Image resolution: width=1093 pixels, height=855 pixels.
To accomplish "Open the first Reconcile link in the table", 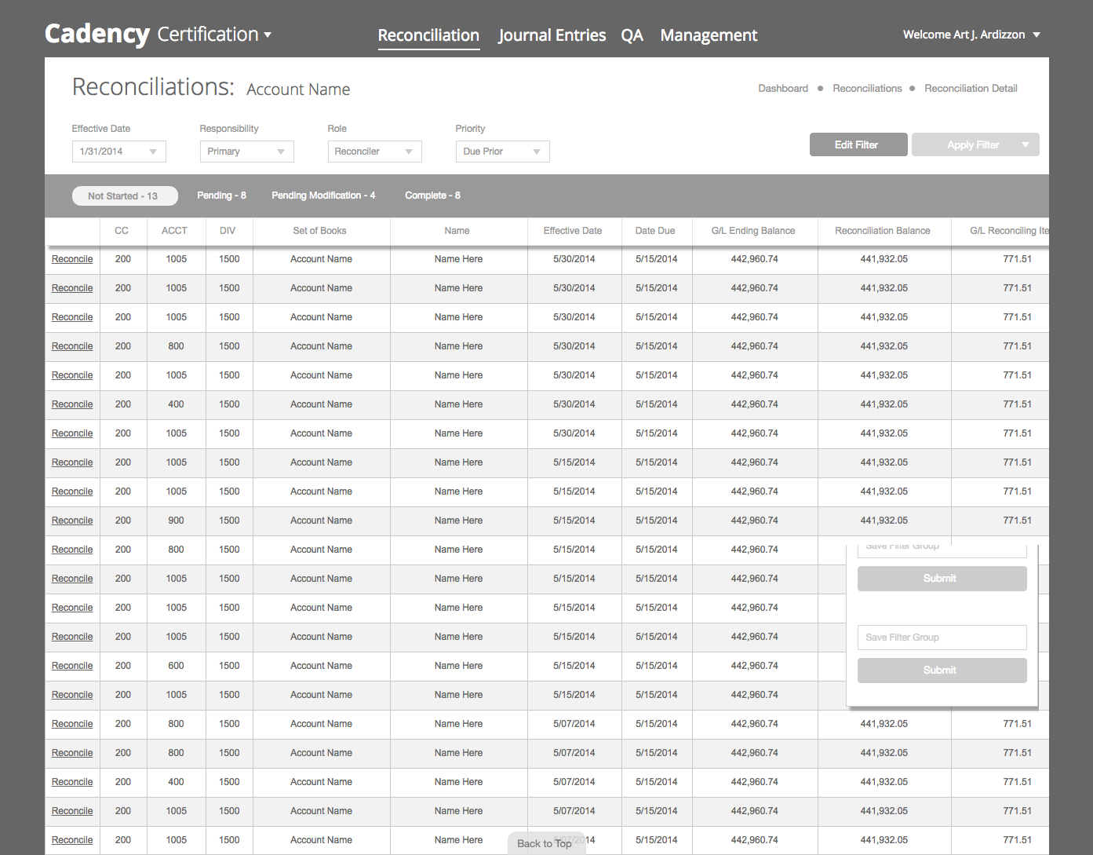I will [71, 259].
